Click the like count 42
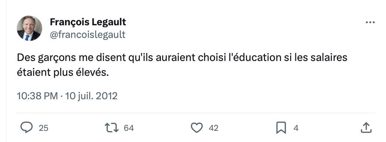 coord(214,128)
